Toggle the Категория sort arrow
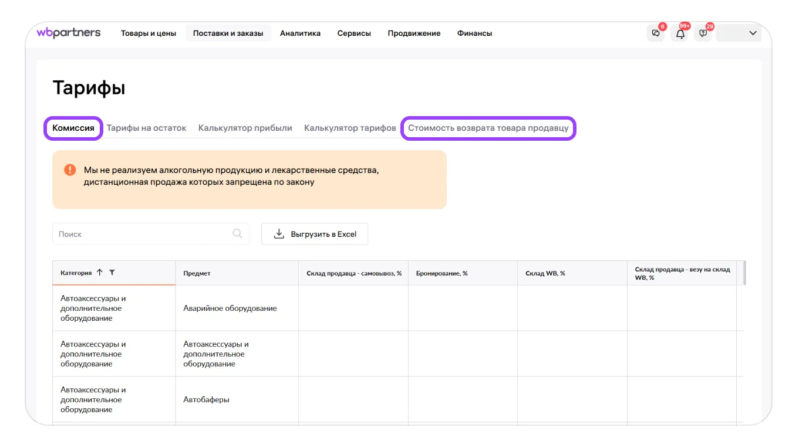This screenshot has width=789, height=448. pyautogui.click(x=100, y=273)
